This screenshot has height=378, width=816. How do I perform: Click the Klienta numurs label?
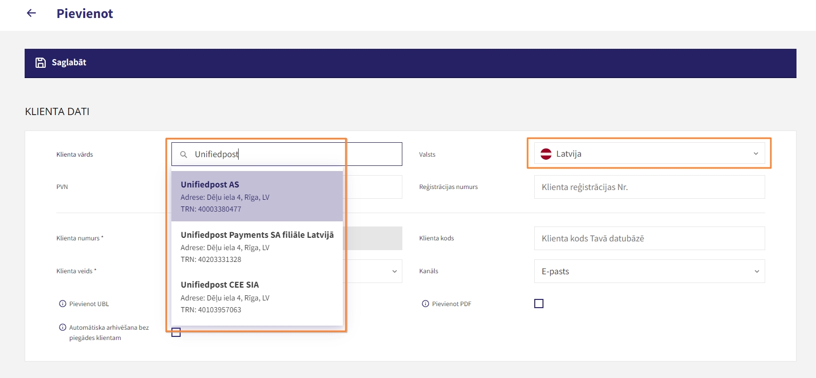[80, 238]
